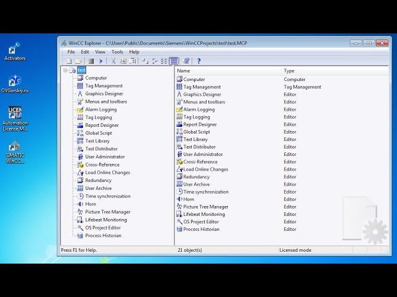Screen dimensions: 397x297
Task: Open Automation License Manager desktop shortcut
Action: coord(15,119)
